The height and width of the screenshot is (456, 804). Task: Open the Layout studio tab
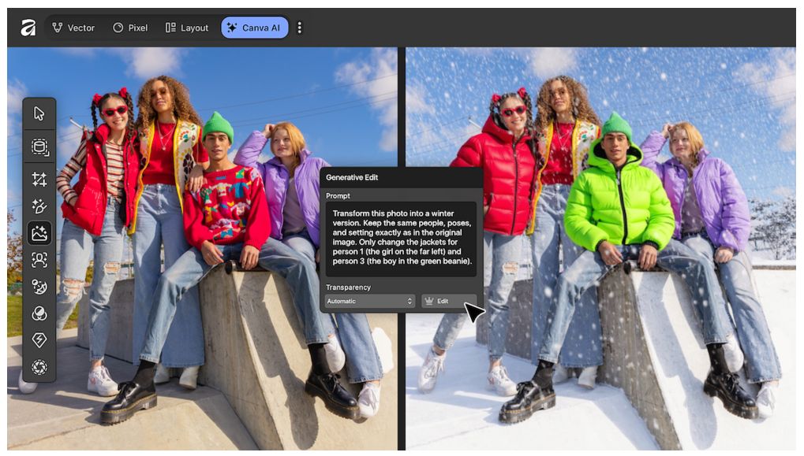[187, 28]
